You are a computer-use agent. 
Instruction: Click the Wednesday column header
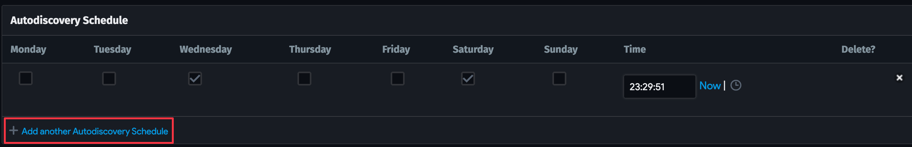pos(205,49)
